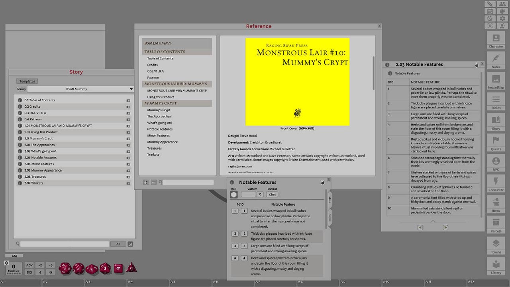Click the Custom modifier field in table
This screenshot has width=510, height=287.
[249, 195]
